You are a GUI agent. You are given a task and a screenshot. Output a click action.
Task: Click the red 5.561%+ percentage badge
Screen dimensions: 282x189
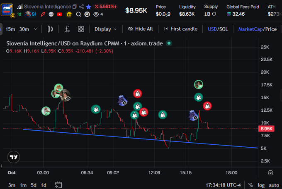pyautogui.click(x=106, y=7)
